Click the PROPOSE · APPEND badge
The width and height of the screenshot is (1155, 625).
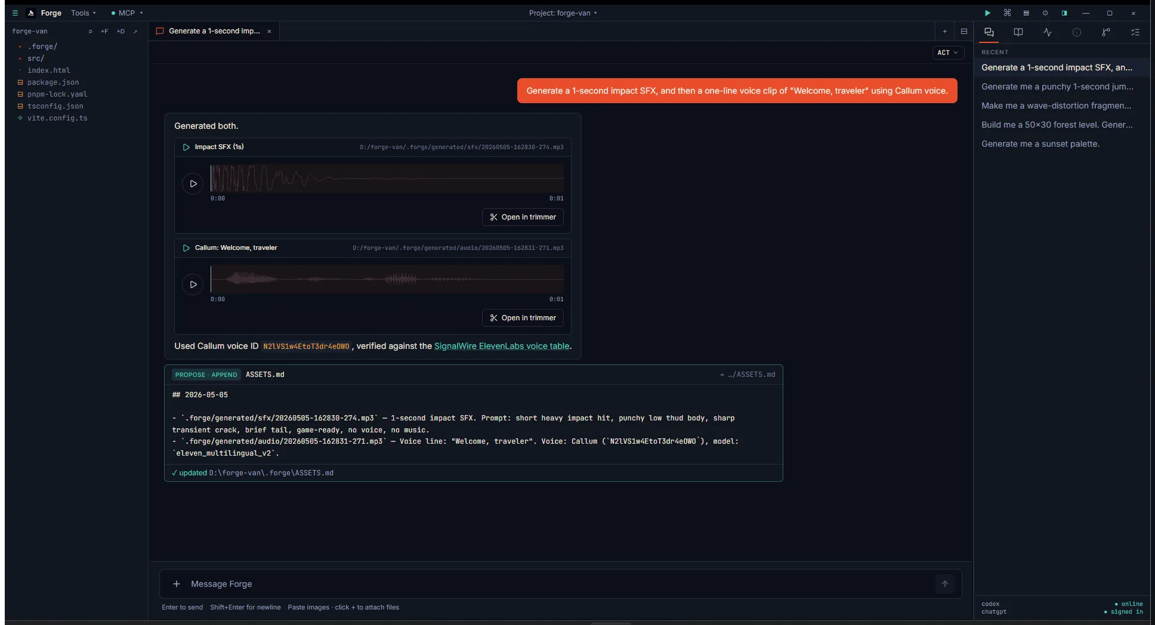[x=206, y=375]
